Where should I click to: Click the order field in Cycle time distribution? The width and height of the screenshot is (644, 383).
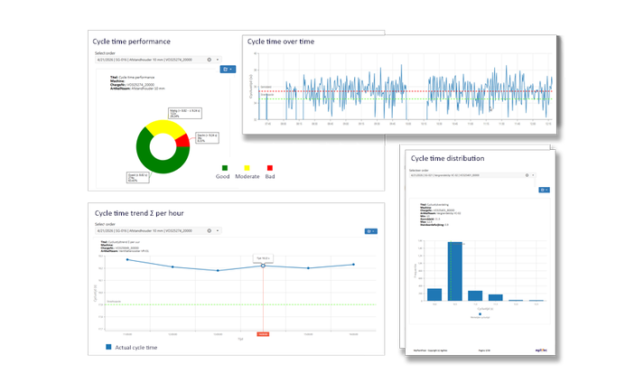point(472,175)
